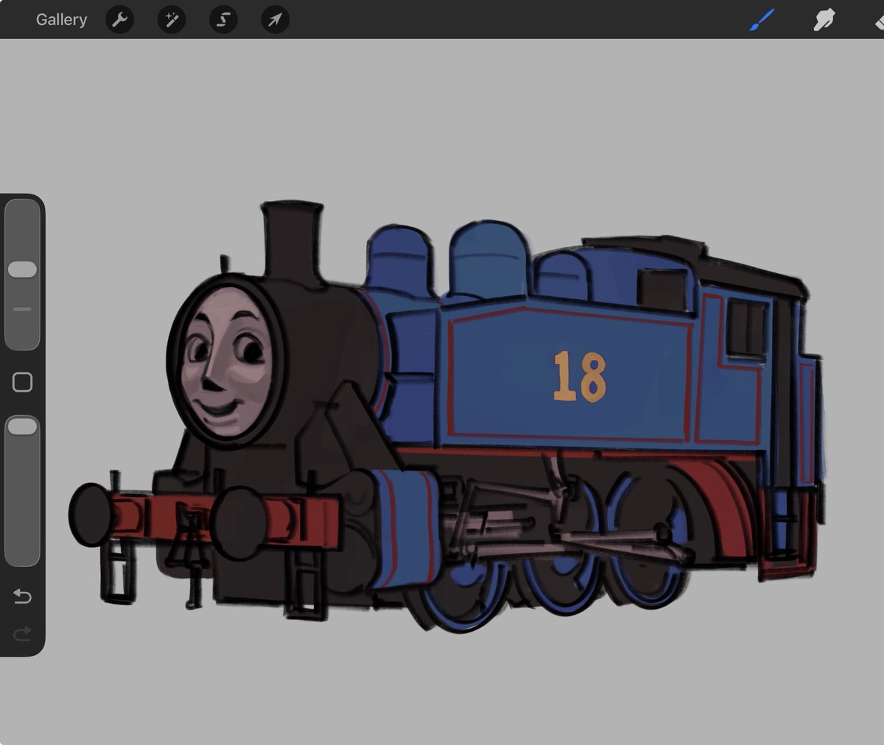Select the Eraser tool at top right

point(878,21)
